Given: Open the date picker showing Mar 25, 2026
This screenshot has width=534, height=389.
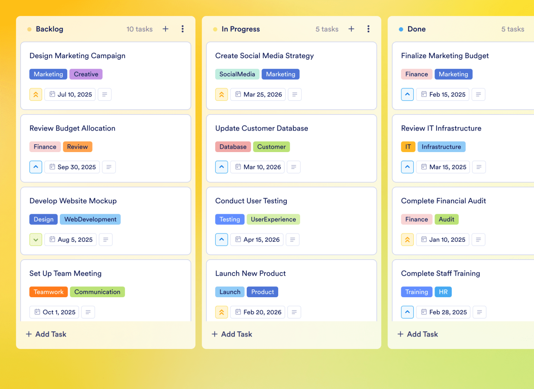Looking at the screenshot, I should pos(258,94).
